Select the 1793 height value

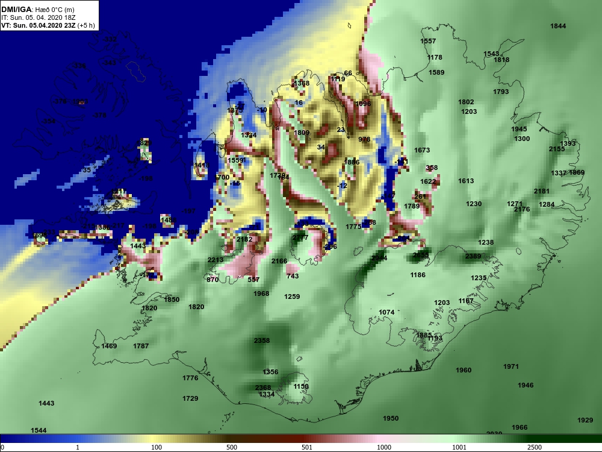501,92
